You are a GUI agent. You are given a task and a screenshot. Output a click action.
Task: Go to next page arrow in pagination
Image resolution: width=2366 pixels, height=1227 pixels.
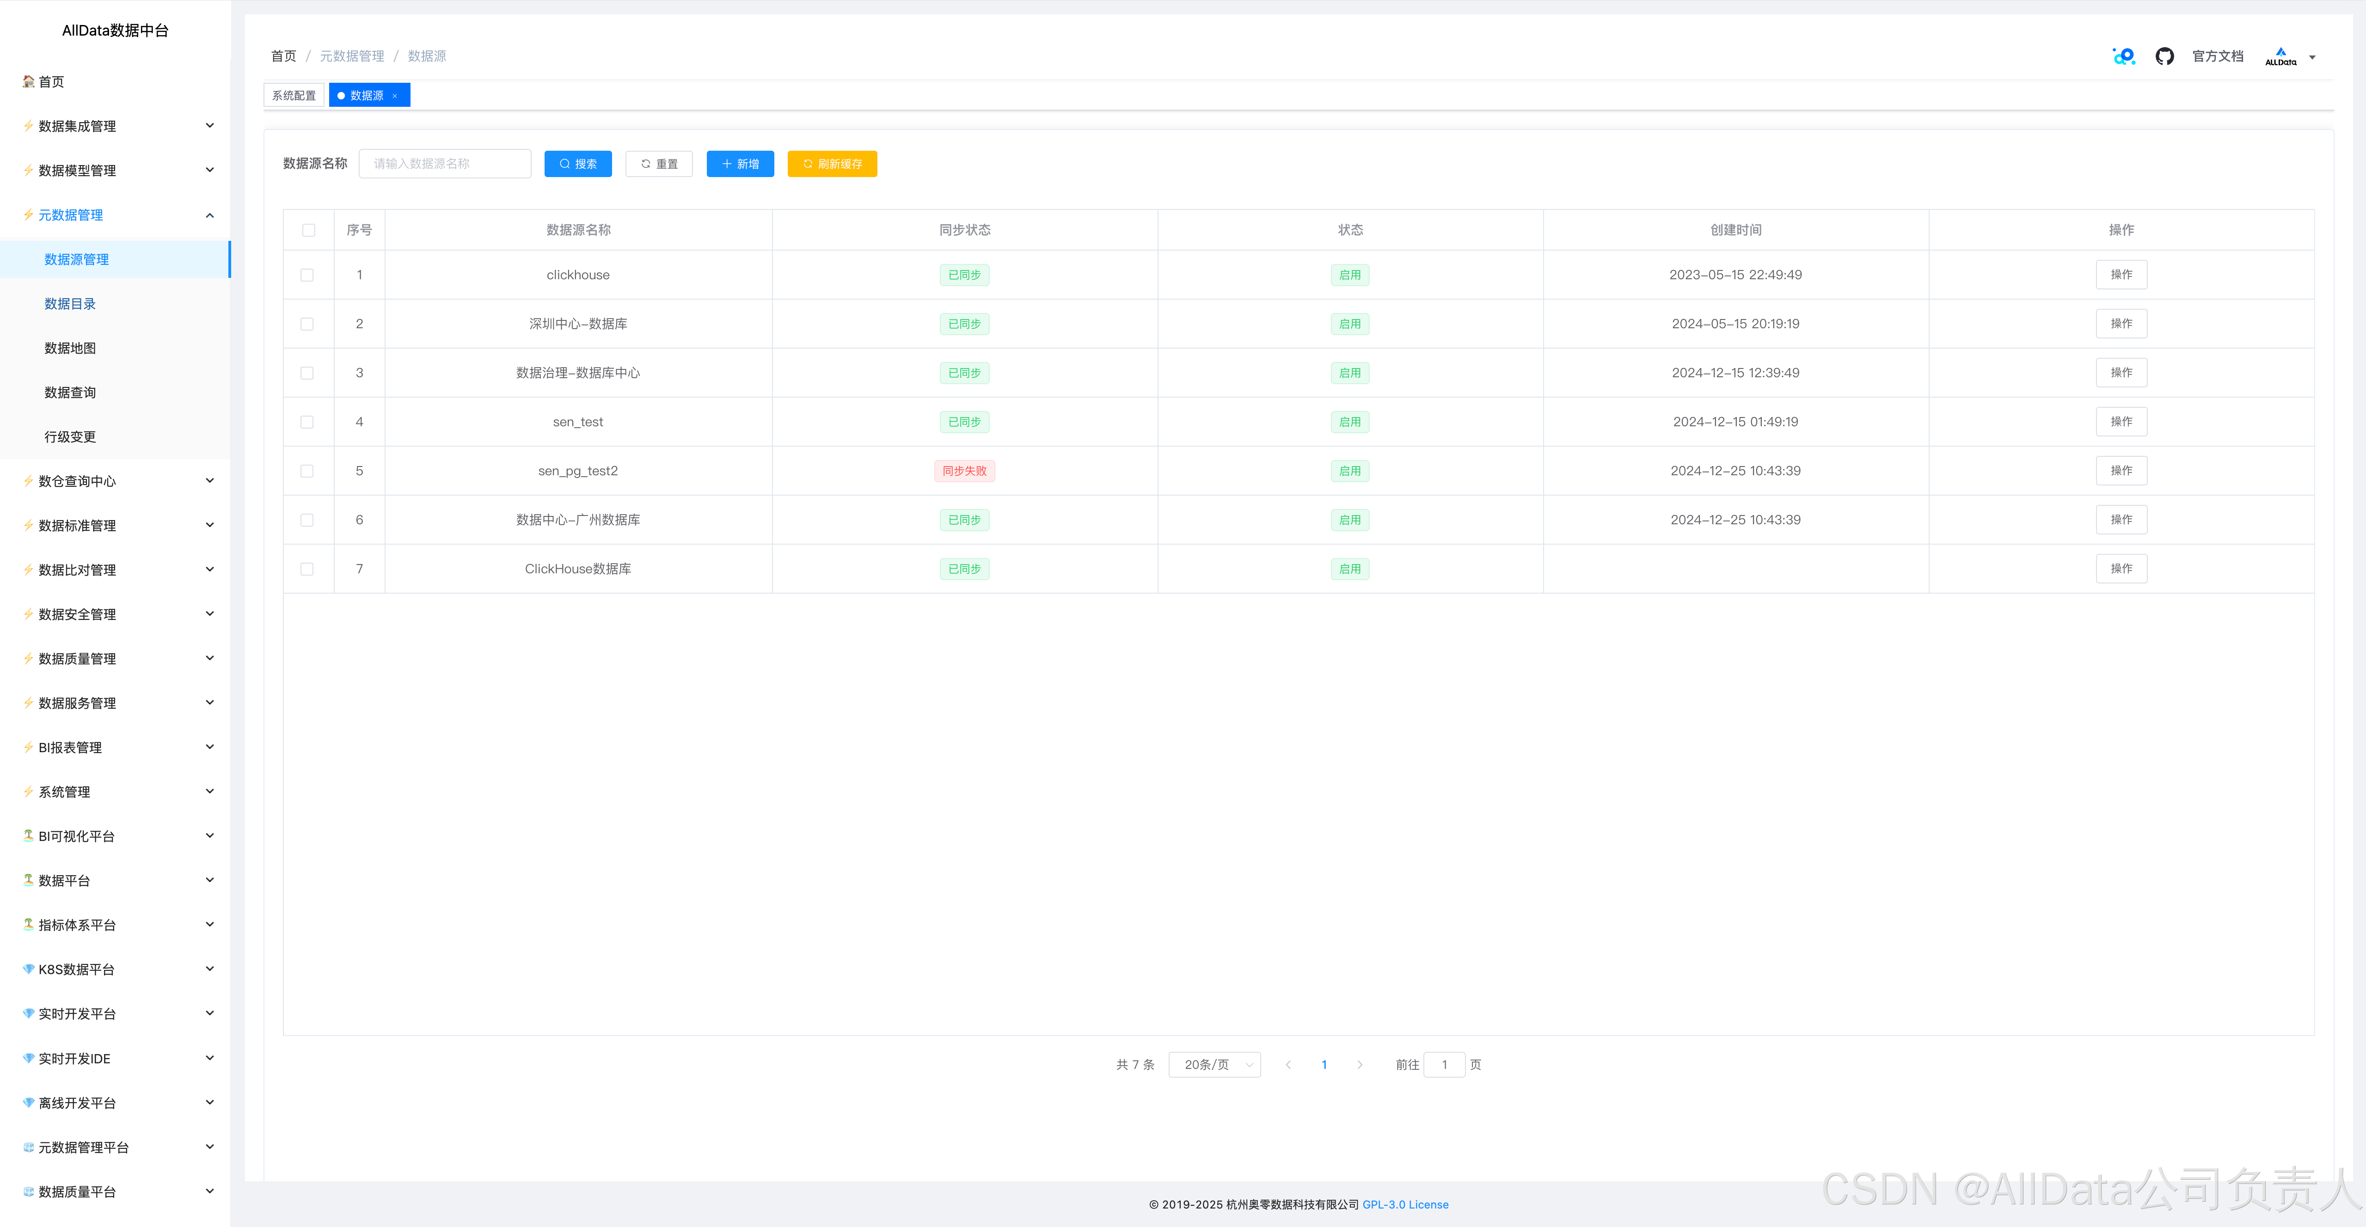1359,1064
